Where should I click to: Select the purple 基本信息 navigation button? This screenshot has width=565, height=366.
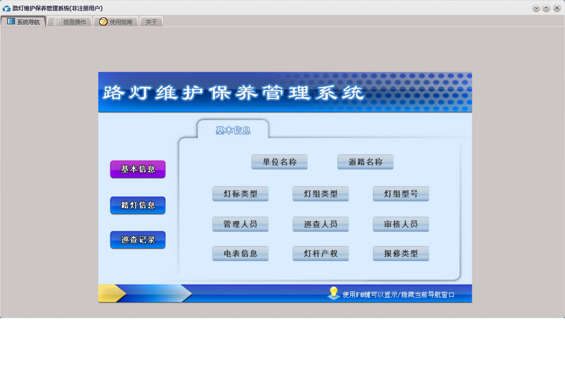click(x=137, y=169)
